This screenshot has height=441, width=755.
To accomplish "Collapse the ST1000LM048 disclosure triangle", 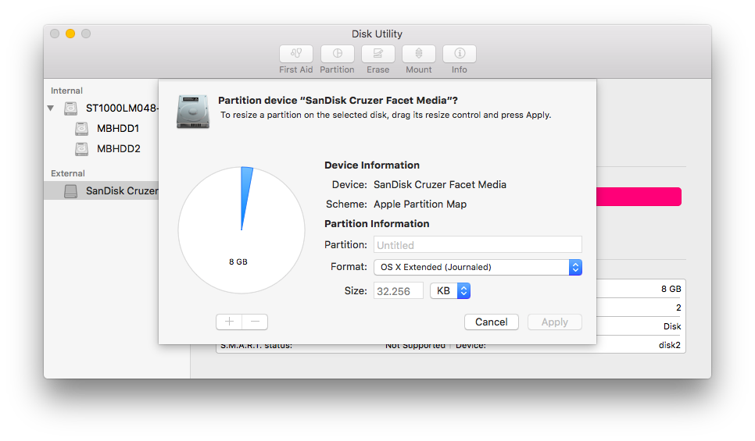I will [51, 108].
